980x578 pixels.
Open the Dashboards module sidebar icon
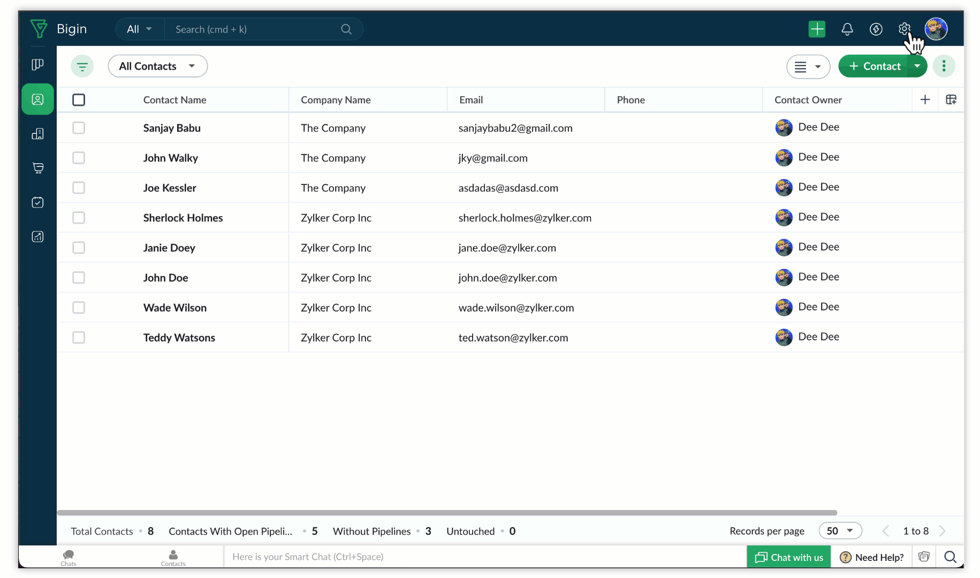(37, 237)
